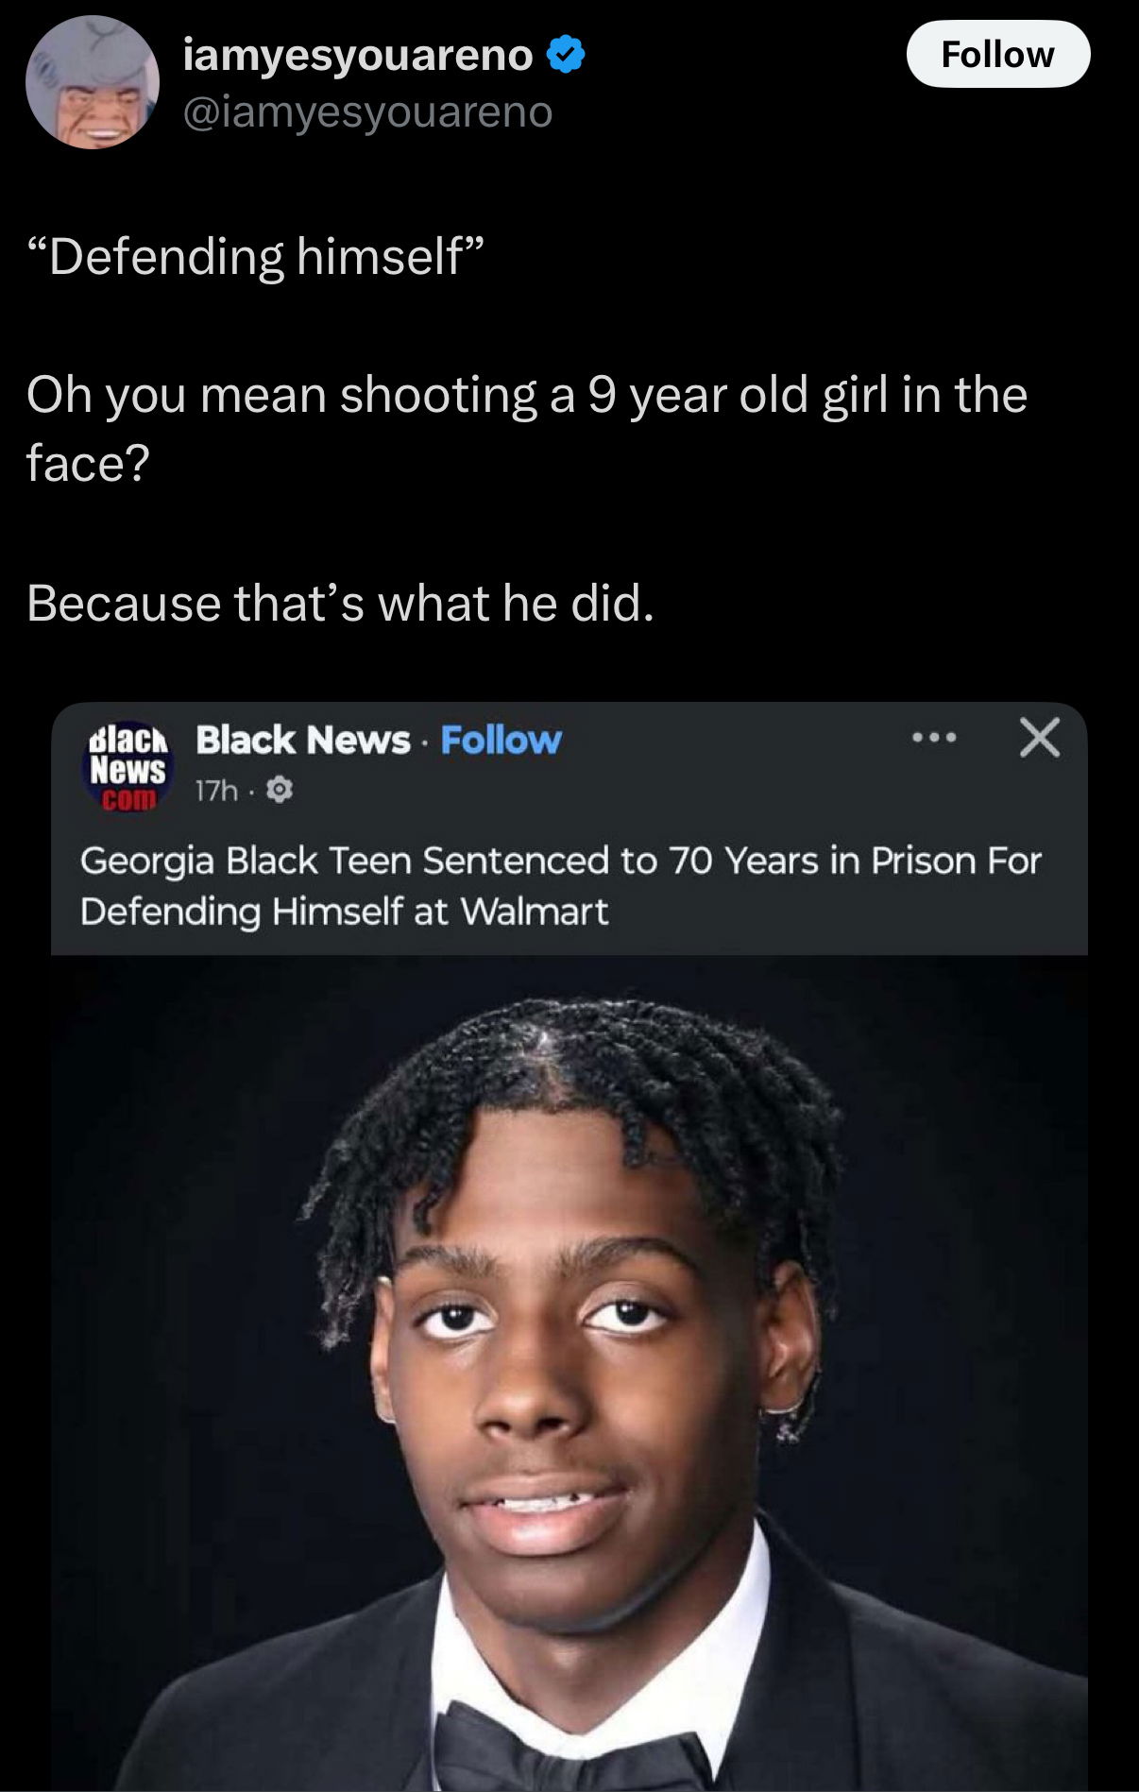Click the quoted "Defending himself" tweet line
The height and width of the screenshot is (1792, 1139).
[257, 257]
